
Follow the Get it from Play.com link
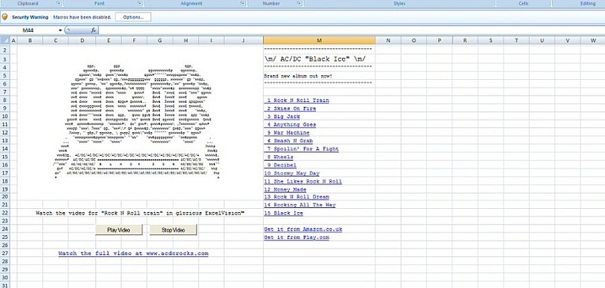click(x=297, y=237)
